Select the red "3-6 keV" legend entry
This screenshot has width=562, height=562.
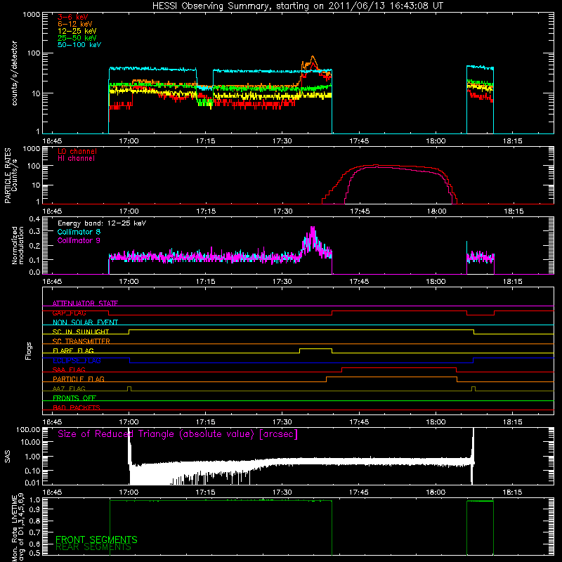point(73,17)
